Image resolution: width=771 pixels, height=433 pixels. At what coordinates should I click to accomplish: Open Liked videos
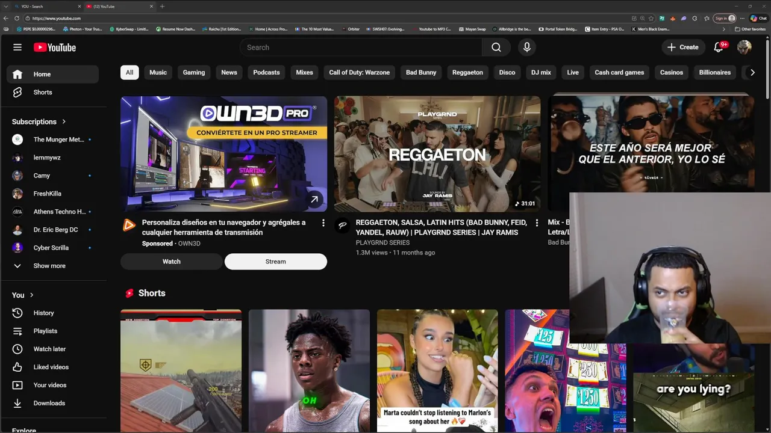click(52, 367)
